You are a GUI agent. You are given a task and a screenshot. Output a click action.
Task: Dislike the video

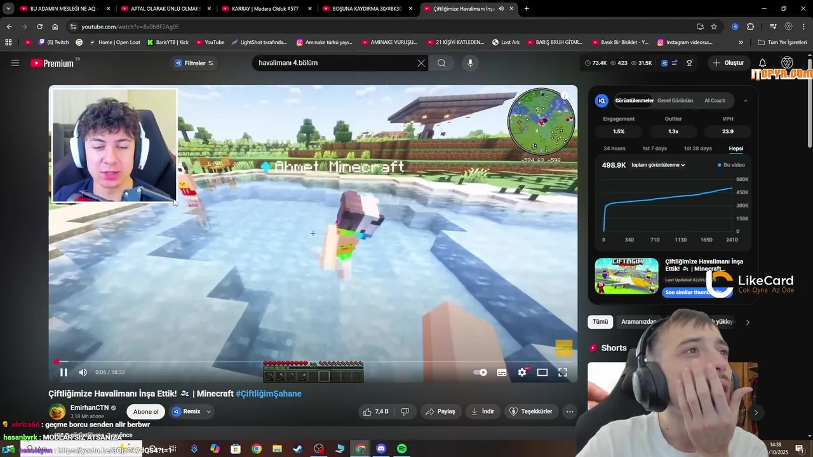[405, 411]
